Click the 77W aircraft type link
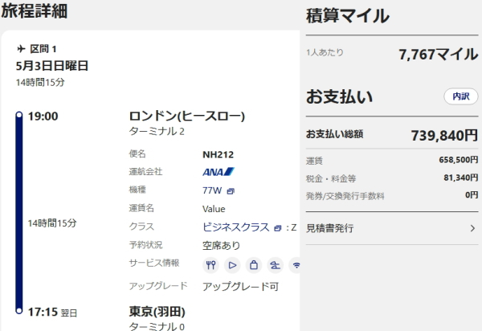The width and height of the screenshot is (482, 331). click(x=212, y=190)
